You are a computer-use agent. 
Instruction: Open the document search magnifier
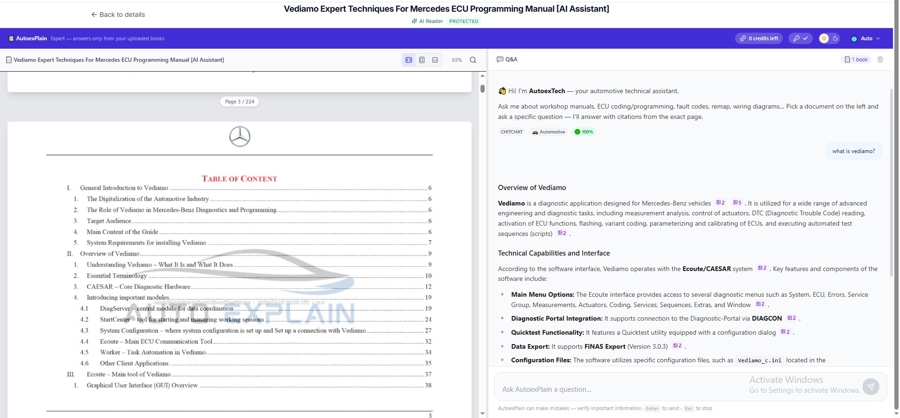[x=473, y=60]
